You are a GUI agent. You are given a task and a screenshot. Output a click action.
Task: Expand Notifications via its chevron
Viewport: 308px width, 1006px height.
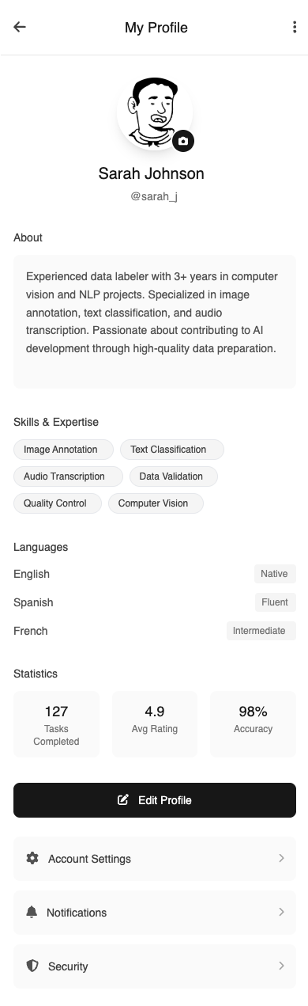tap(281, 913)
